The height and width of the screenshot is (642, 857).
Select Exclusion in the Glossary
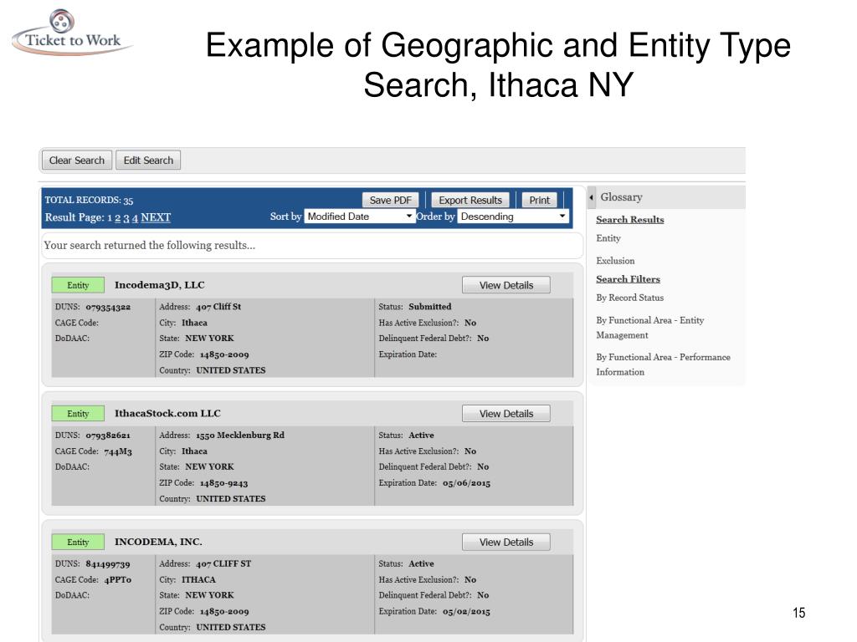click(x=615, y=261)
